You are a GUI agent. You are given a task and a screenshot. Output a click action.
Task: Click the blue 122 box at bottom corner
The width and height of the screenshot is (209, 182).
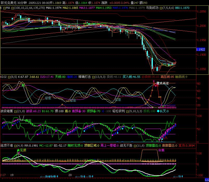click(x=207, y=180)
